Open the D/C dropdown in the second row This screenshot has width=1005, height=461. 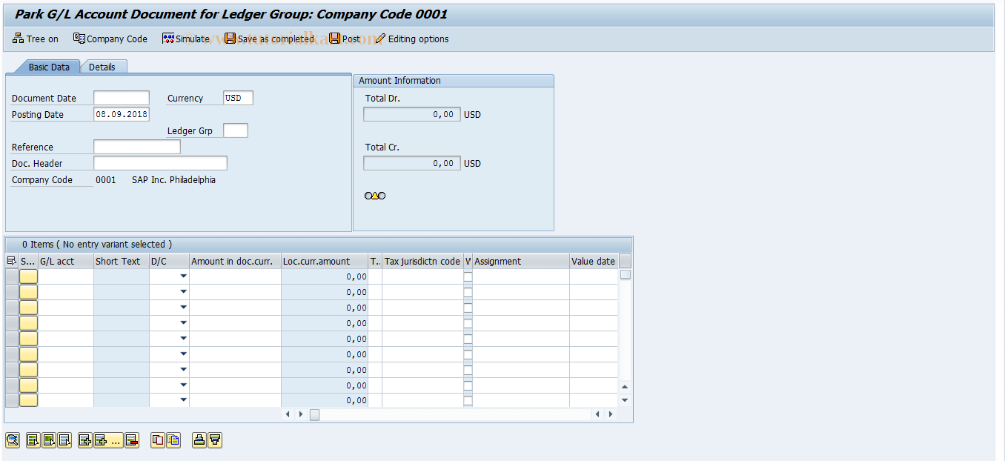(x=183, y=291)
